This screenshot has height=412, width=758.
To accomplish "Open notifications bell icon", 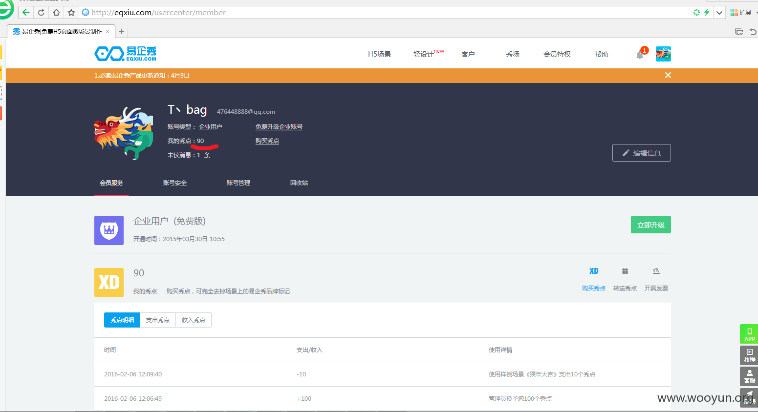I will 640,55.
